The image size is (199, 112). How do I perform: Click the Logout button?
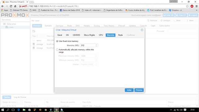pyautogui.click(x=193, y=15)
